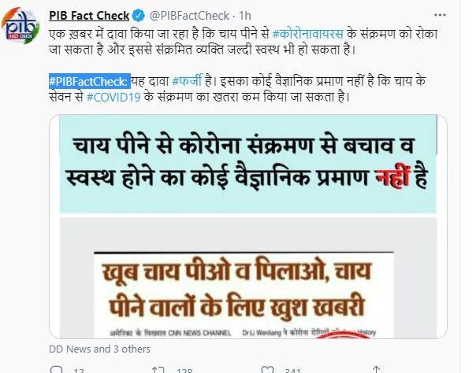Open the #COVID19 hashtag link

113,98
